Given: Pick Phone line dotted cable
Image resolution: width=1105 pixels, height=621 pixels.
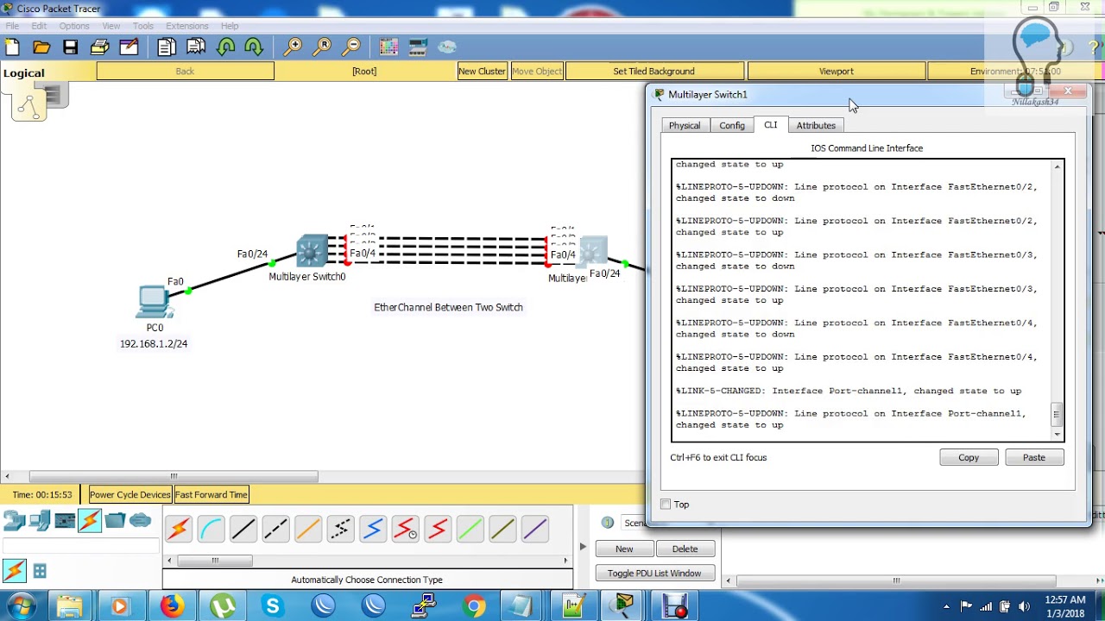Looking at the screenshot, I should (340, 529).
